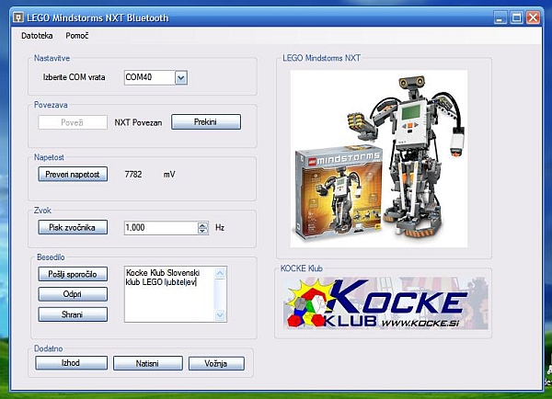The height and width of the screenshot is (399, 552).
Task: Click the disabled Poveži button
Action: click(73, 122)
